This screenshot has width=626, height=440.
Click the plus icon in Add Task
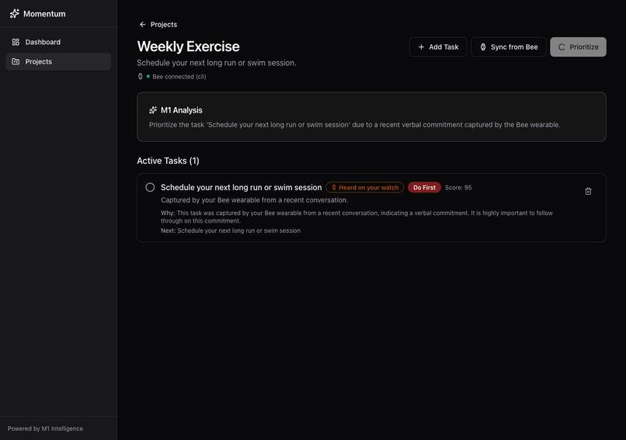click(421, 47)
